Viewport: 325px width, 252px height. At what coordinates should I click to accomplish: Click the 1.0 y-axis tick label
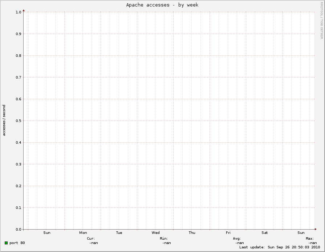pos(19,12)
